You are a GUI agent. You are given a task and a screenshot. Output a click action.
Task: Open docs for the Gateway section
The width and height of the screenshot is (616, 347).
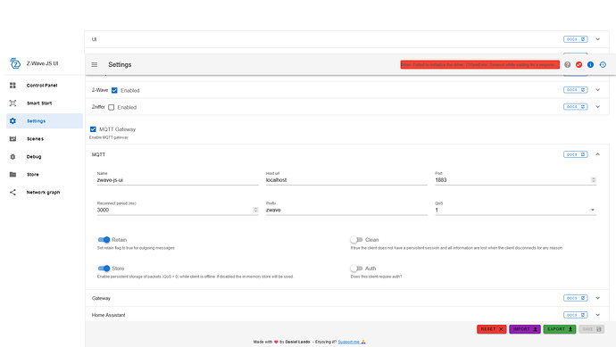tap(576, 298)
